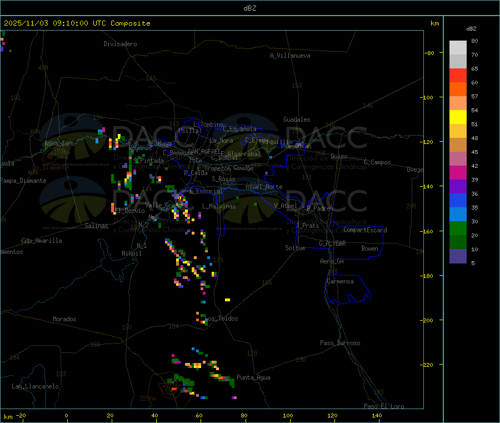Select the Punta_Agua label on map

click(253, 377)
